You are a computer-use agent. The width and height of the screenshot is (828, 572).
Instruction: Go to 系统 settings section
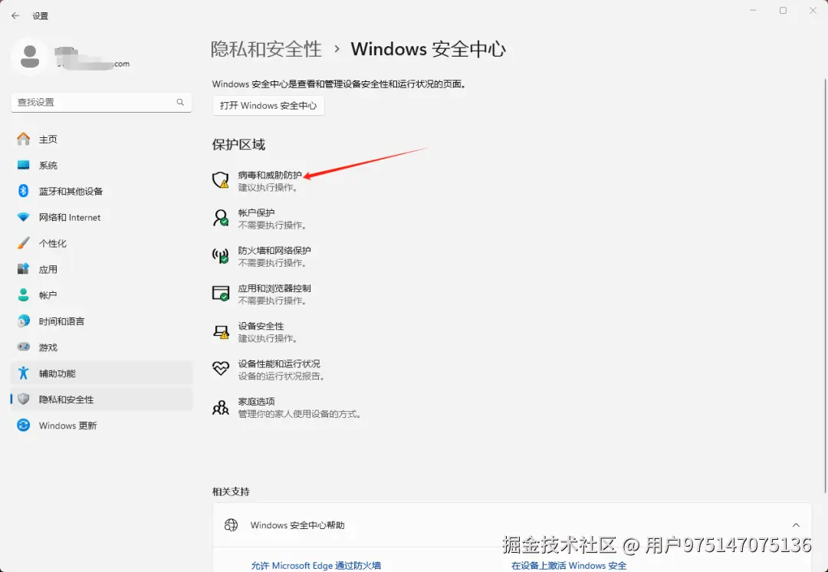tap(101, 165)
